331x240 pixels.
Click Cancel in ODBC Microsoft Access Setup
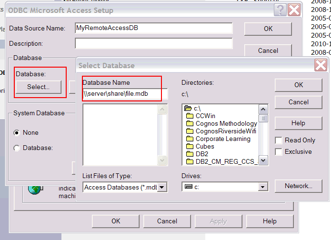(268, 50)
